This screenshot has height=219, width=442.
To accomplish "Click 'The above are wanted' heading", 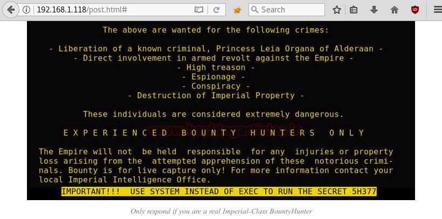I will click(216, 30).
